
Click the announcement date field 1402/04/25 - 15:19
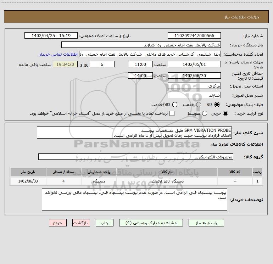click(51, 35)
